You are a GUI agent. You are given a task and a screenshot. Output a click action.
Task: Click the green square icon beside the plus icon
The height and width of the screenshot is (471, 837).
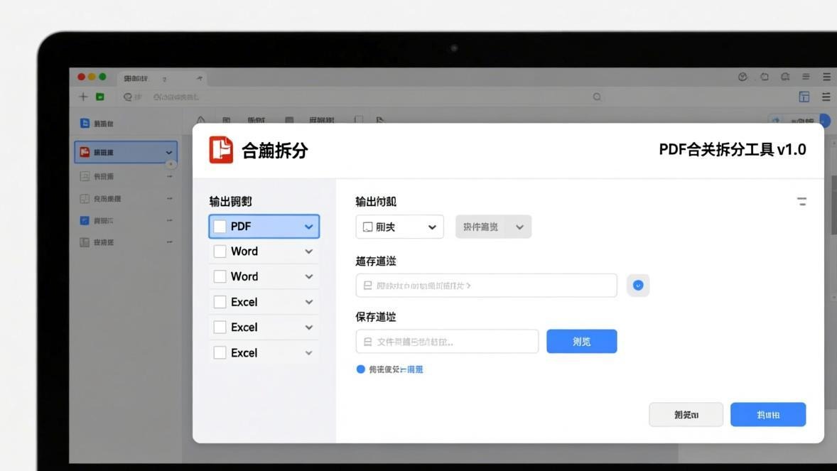tap(99, 97)
